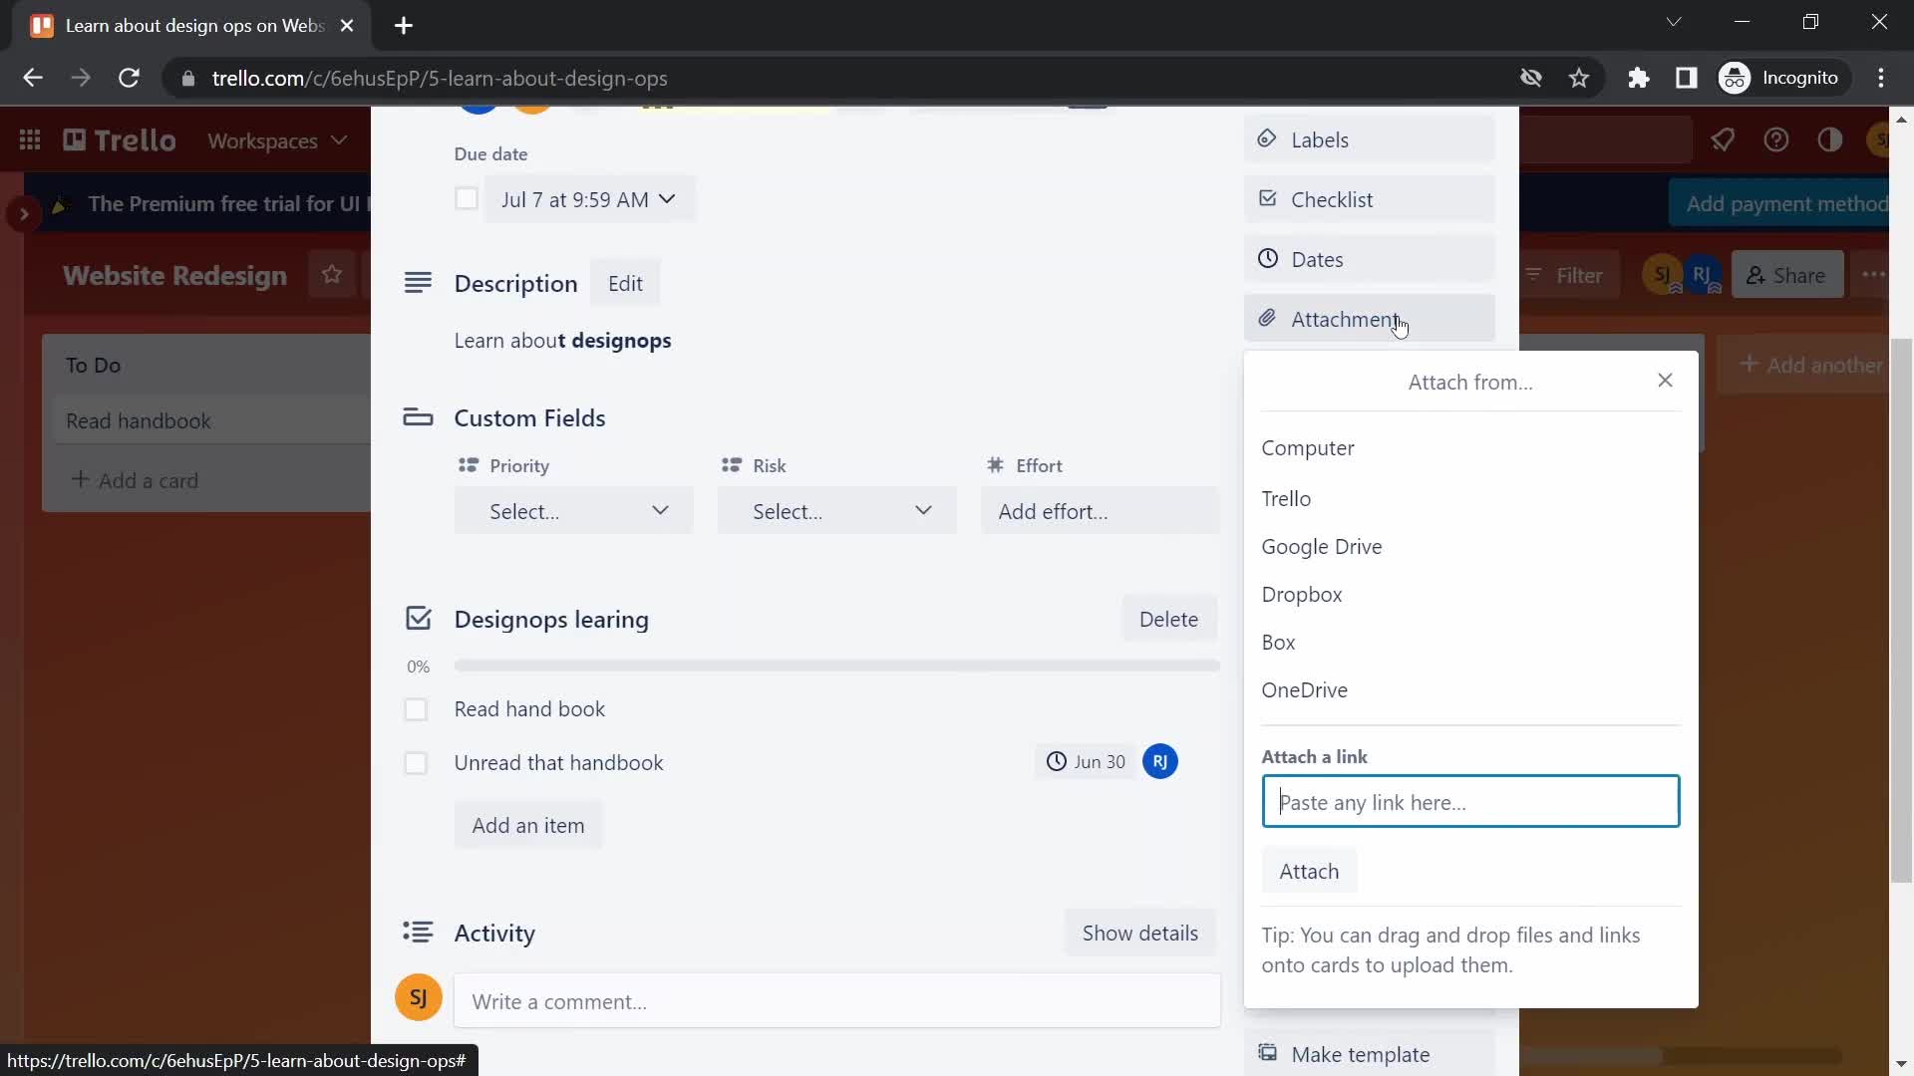This screenshot has height=1076, width=1914.
Task: Expand the Workspaces menu
Action: tap(277, 140)
